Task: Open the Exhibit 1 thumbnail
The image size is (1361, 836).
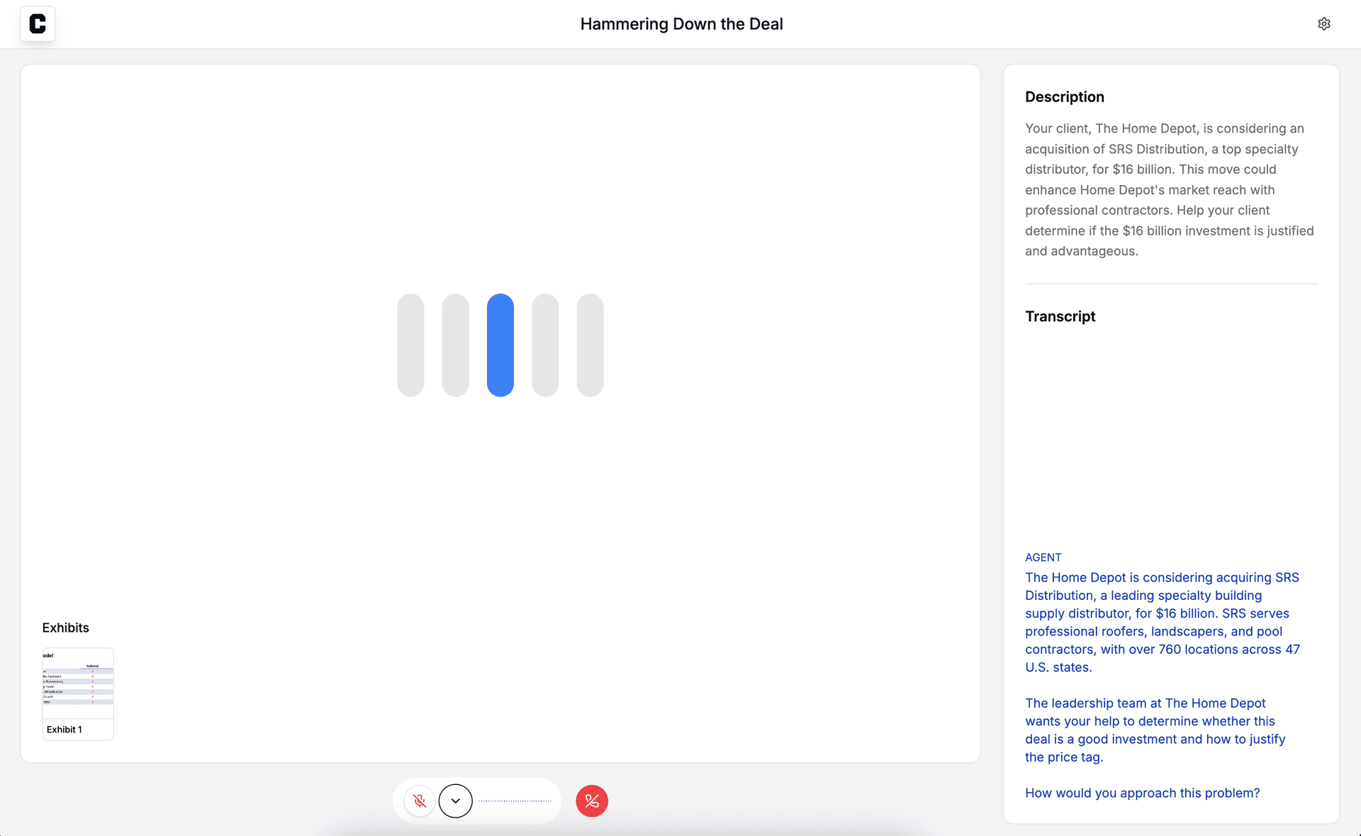Action: tap(78, 693)
